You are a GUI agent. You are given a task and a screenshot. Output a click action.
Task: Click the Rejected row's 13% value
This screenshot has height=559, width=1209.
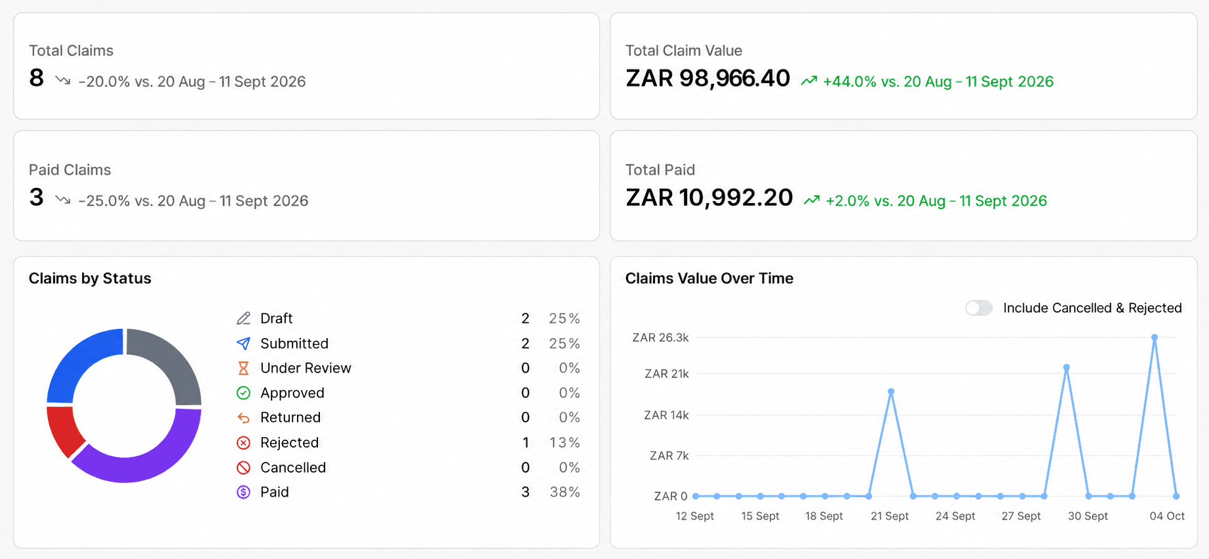tap(565, 442)
